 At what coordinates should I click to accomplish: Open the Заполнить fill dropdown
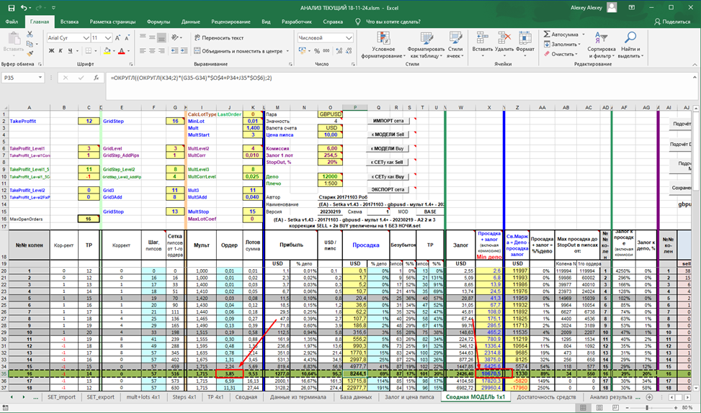tap(563, 44)
